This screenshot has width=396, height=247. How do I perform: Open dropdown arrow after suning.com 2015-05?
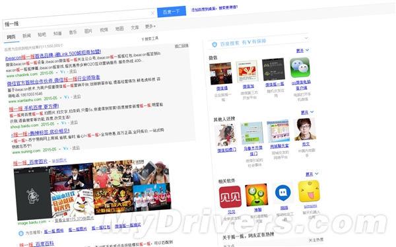pos(59,149)
